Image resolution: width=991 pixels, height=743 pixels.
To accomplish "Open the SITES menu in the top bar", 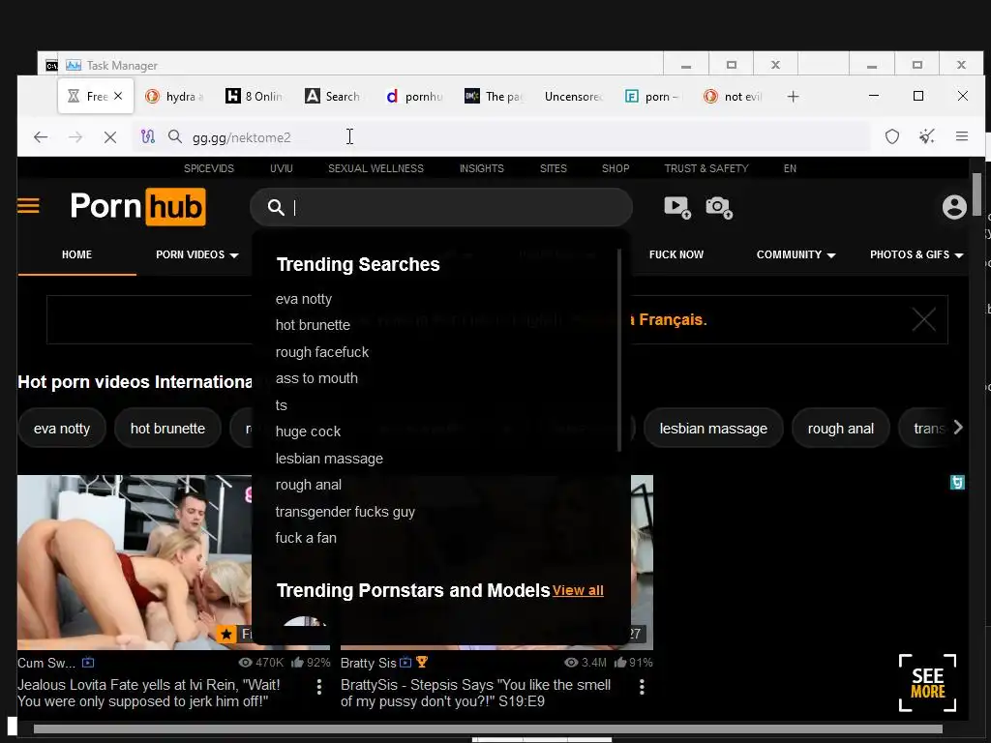I will click(553, 168).
